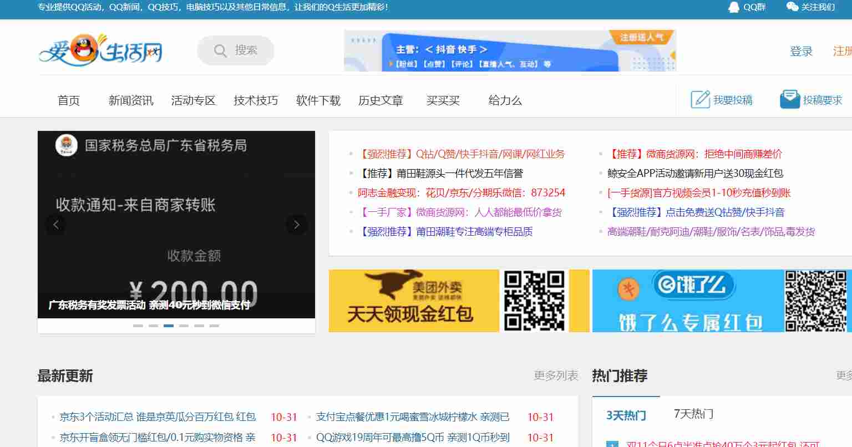
Task: Click the QQ群 text in top bar
Action: (754, 7)
